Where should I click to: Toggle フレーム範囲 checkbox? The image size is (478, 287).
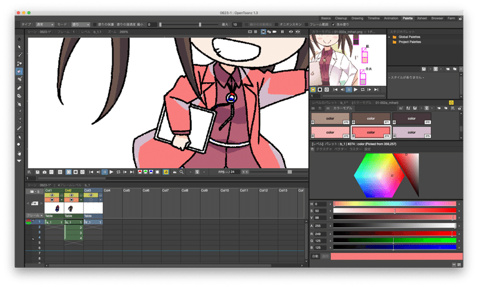(x=307, y=24)
